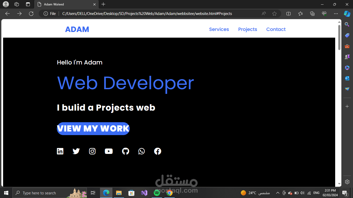
Task: Open Adam's LinkedIn profile icon
Action: point(60,151)
